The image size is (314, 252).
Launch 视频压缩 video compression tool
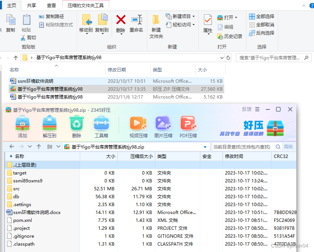click(x=138, y=126)
